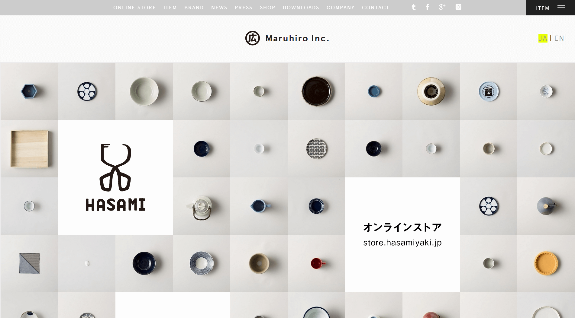Open the DOWNLOADS navigation link
This screenshot has height=318, width=575.
coord(301,8)
